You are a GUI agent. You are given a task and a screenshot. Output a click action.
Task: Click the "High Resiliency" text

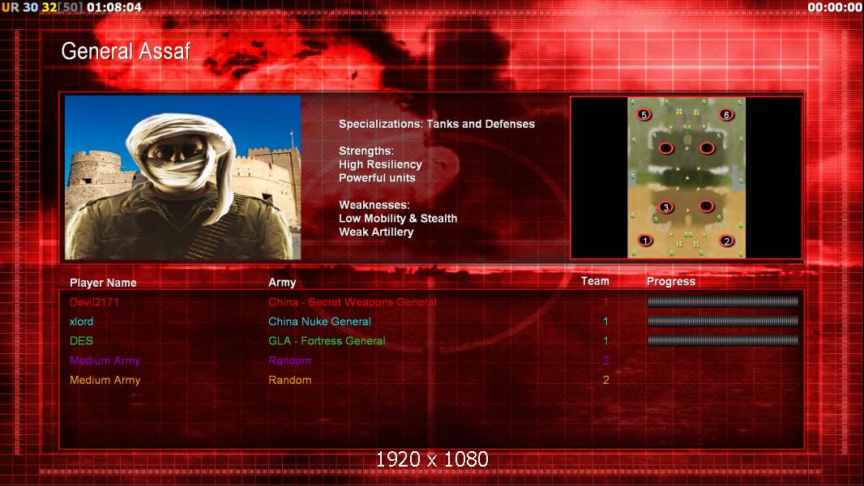pos(380,164)
